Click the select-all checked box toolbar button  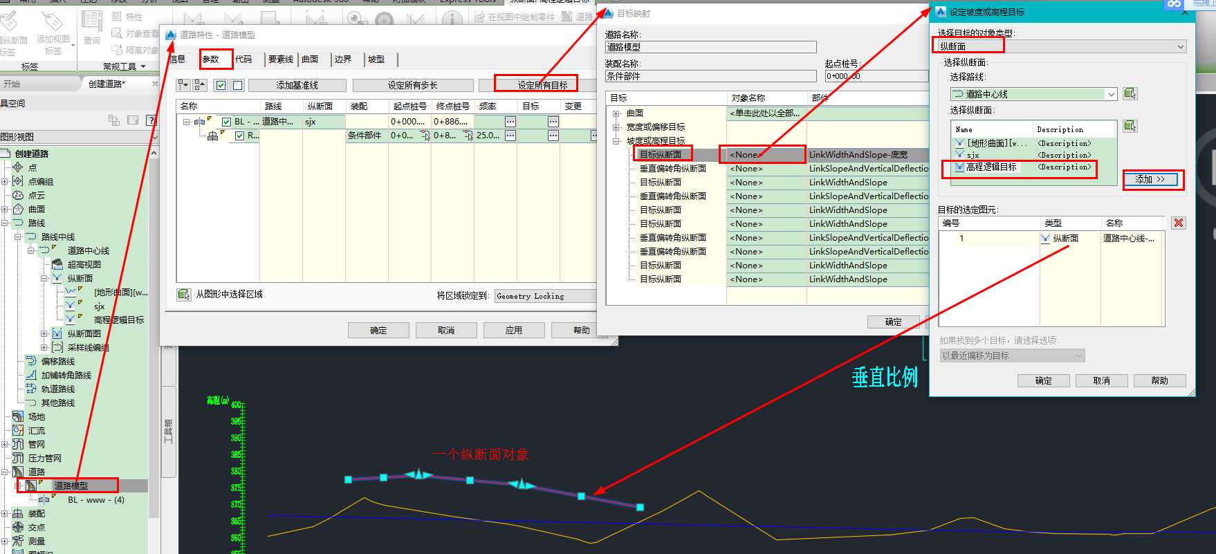221,85
